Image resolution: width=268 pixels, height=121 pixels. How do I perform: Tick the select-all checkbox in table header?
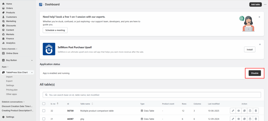[x=44, y=104]
